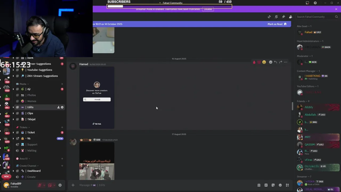
Task: Open the Threads icon in channel header
Action: point(269,17)
